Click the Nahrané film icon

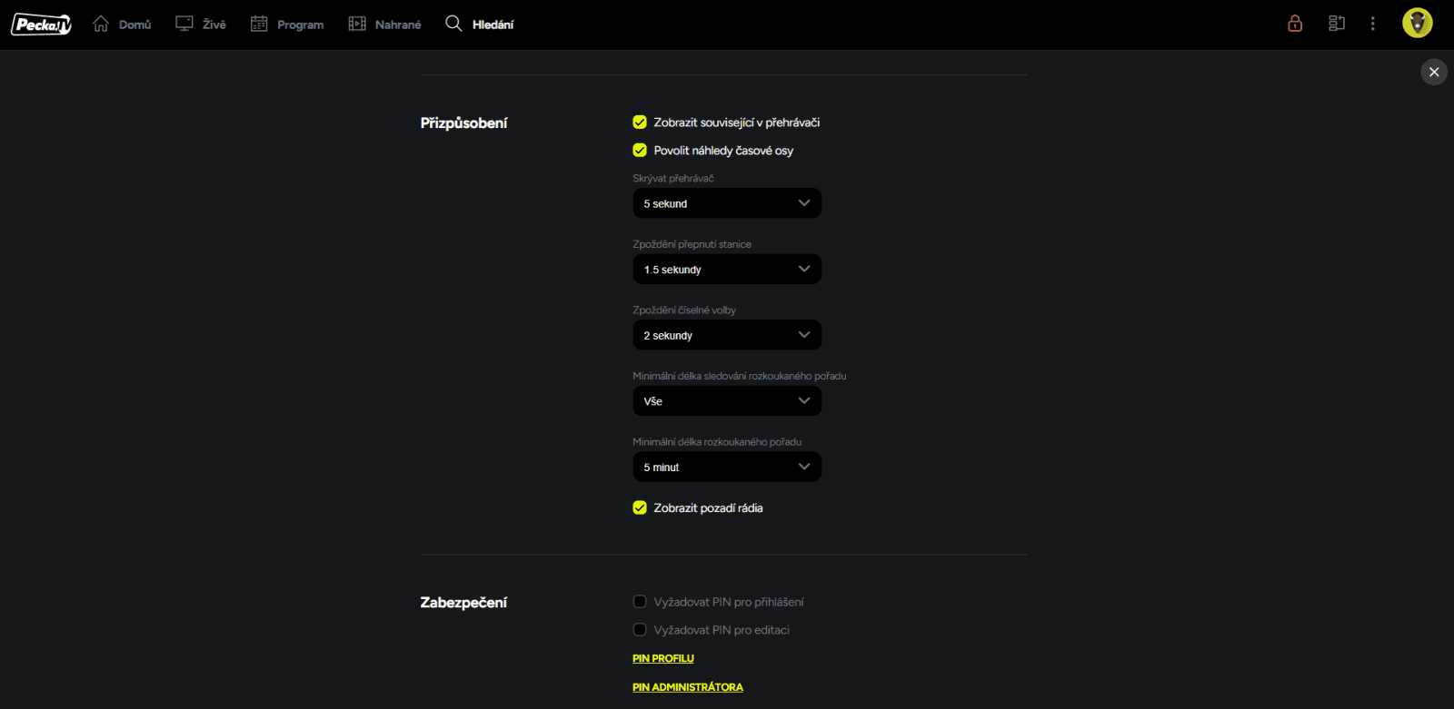(x=357, y=24)
